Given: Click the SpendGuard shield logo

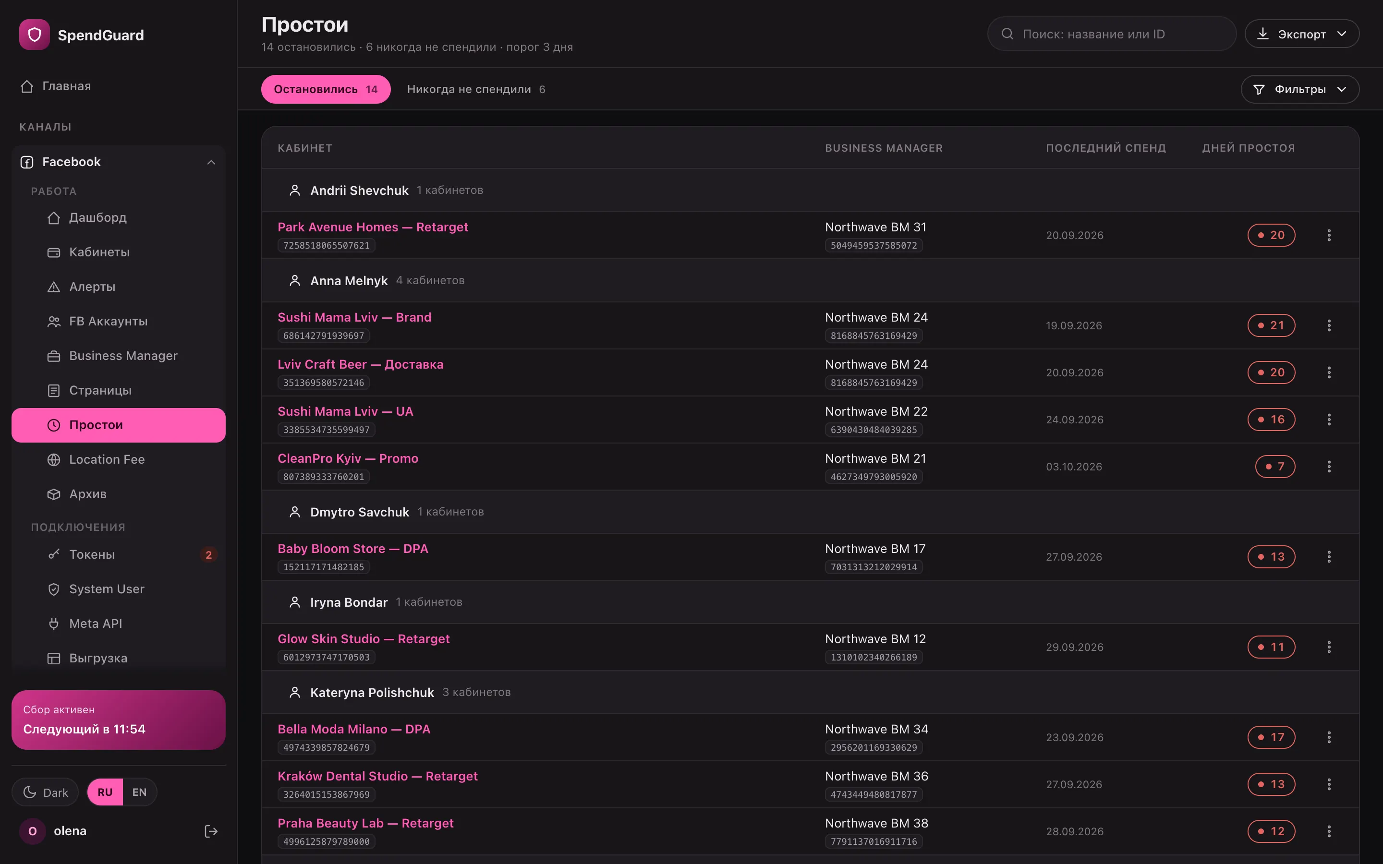Looking at the screenshot, I should (x=34, y=35).
